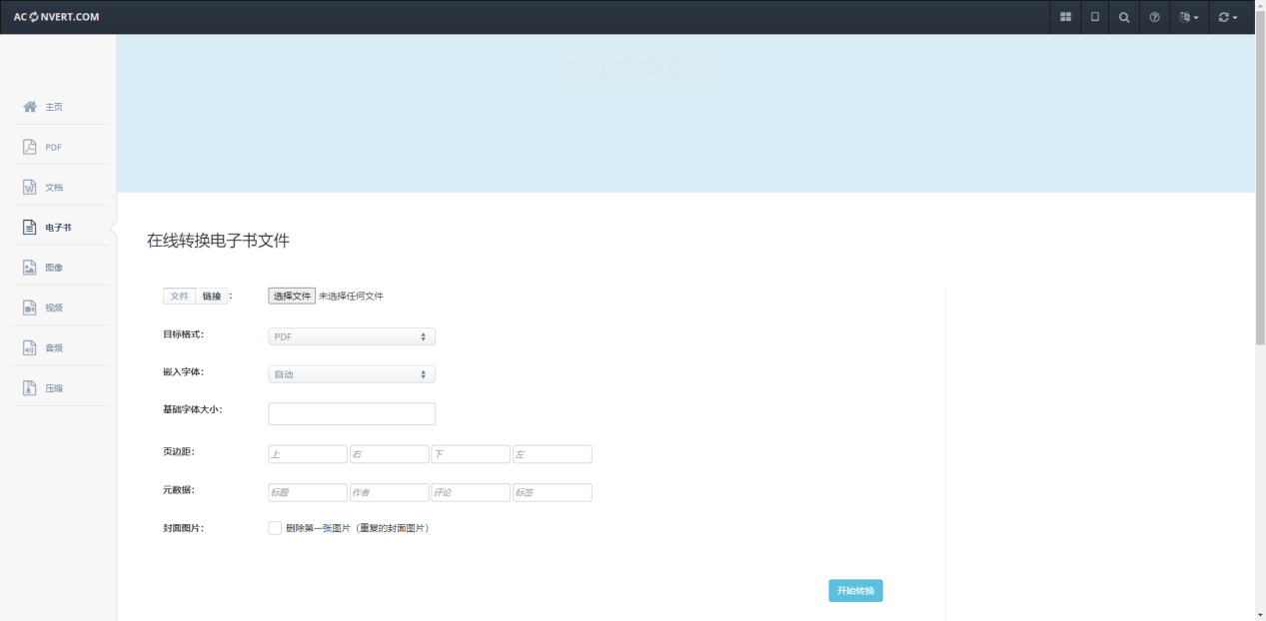Click the scrollbar down arrow
Image resolution: width=1266 pixels, height=621 pixels.
coord(1260,615)
